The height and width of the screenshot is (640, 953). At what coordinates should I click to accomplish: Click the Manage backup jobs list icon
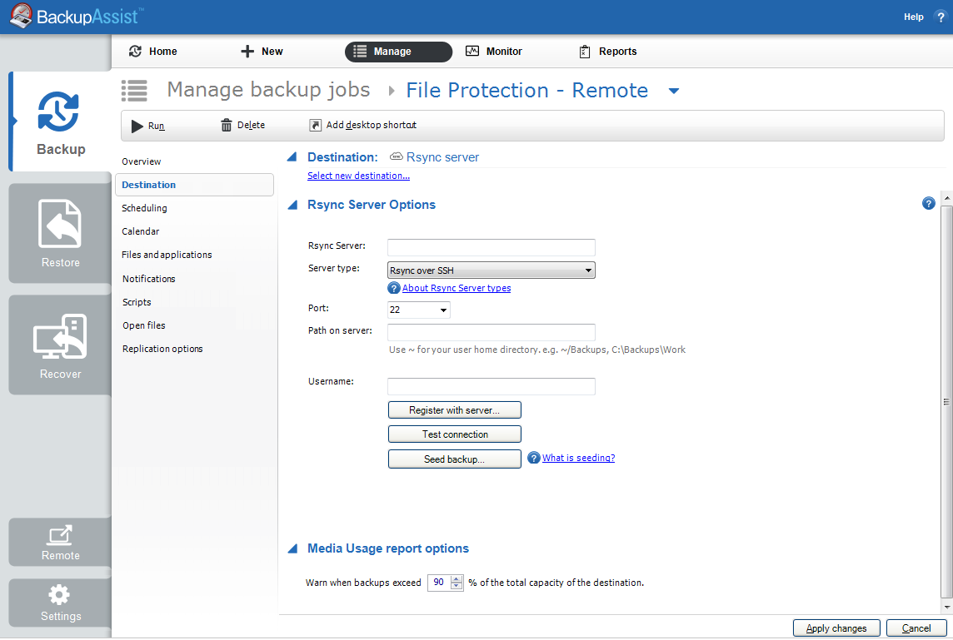[x=134, y=91]
